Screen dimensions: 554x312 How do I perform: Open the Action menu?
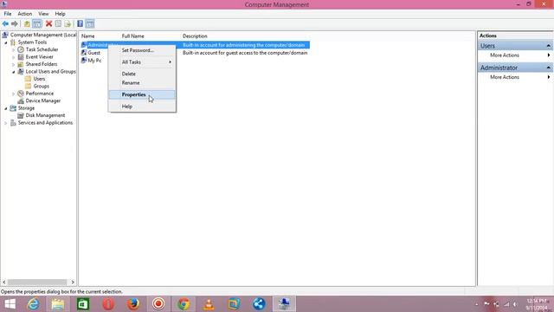25,14
